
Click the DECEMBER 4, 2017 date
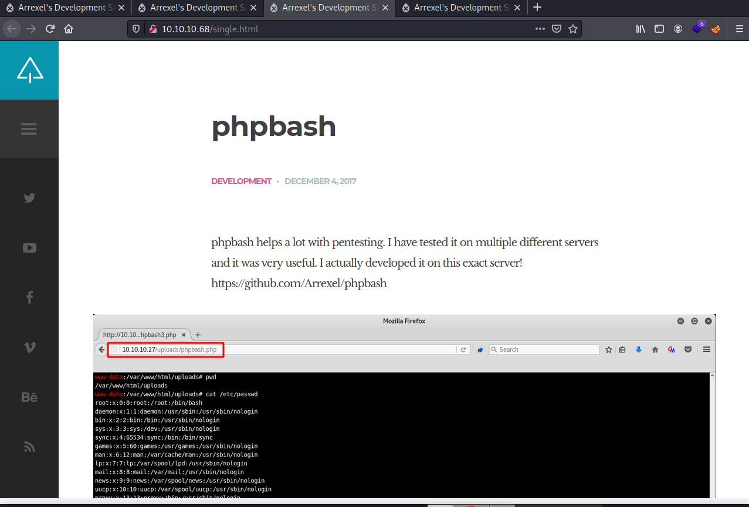(320, 181)
